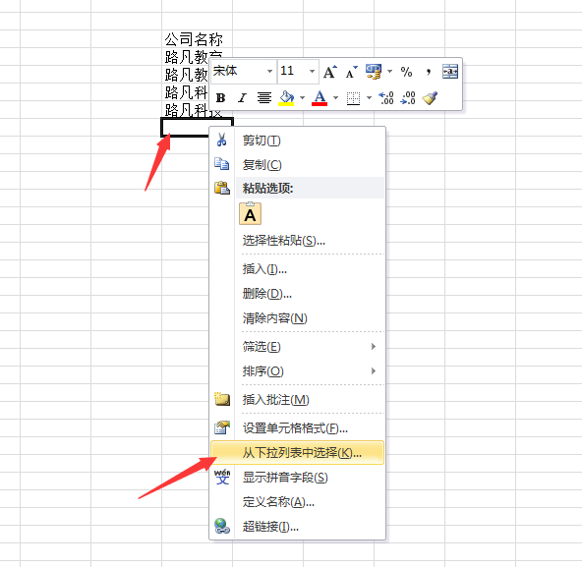Click the merge and center icon
The width and height of the screenshot is (582, 567).
click(x=450, y=72)
